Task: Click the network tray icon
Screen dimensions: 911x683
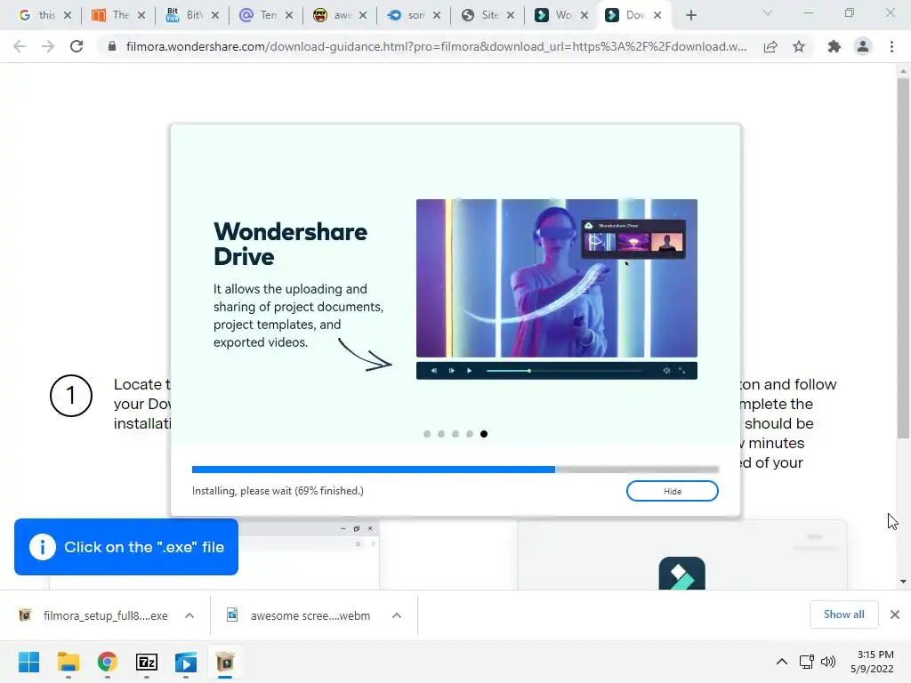Action: (806, 662)
